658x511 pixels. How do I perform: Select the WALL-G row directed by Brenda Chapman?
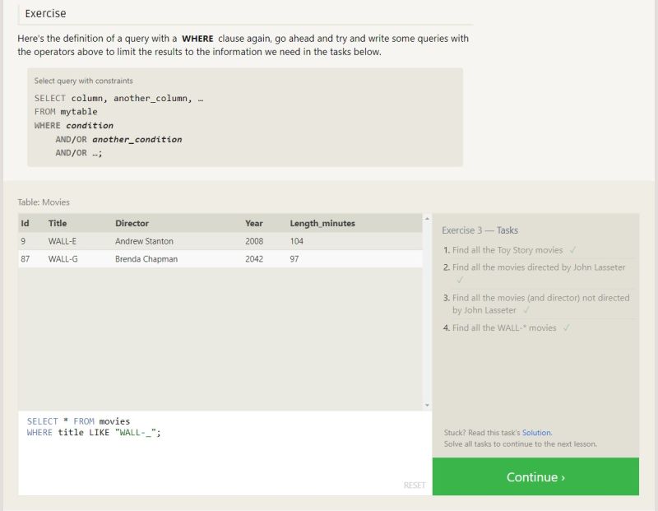coord(164,259)
